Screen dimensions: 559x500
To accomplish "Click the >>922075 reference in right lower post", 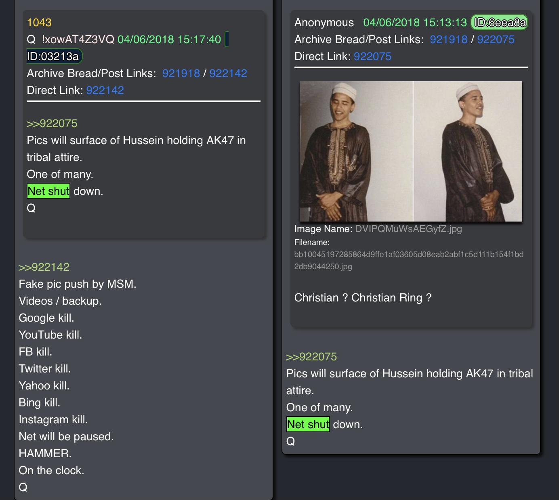I will (x=311, y=357).
